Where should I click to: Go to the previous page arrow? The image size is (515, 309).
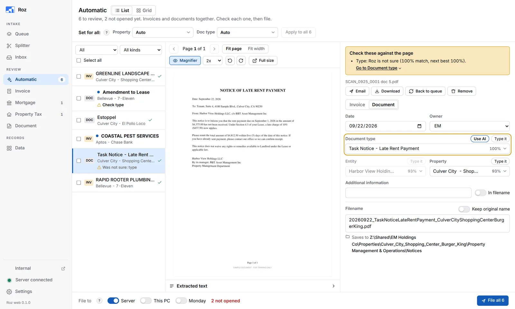pos(174,49)
